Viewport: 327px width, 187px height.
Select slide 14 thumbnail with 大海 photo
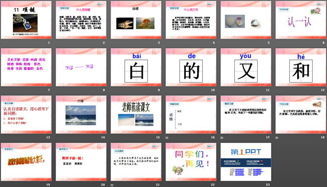[x=81, y=115]
